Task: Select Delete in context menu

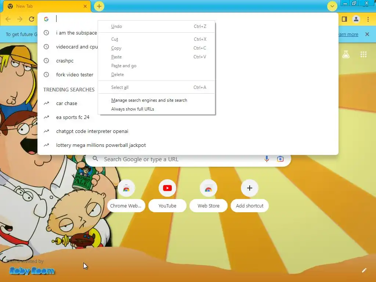Action: (156, 75)
